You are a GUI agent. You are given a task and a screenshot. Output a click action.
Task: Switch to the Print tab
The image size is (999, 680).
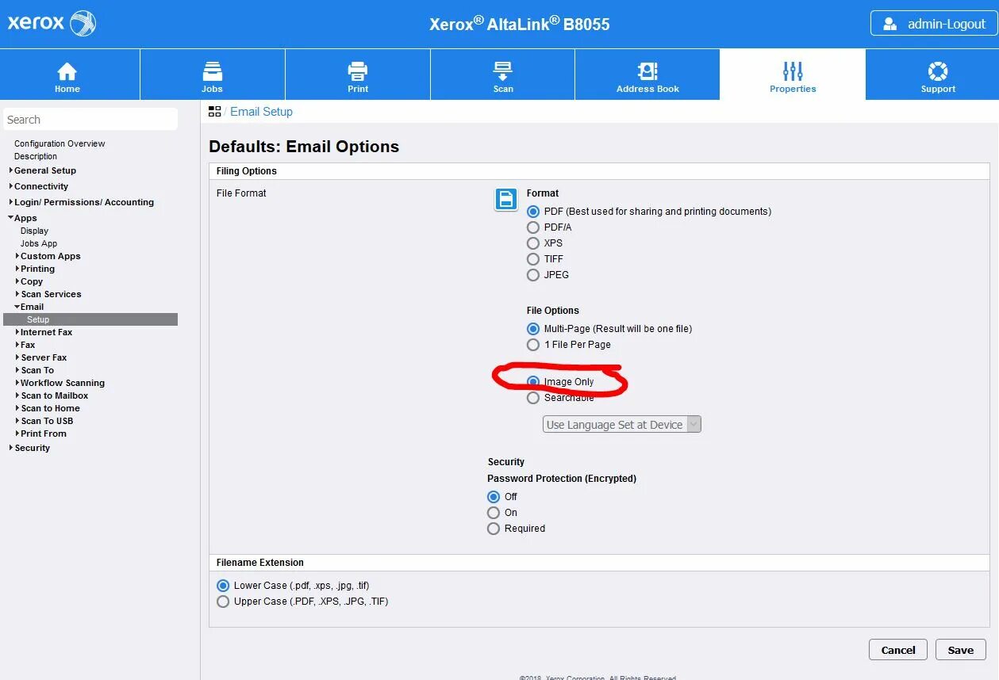(x=358, y=74)
